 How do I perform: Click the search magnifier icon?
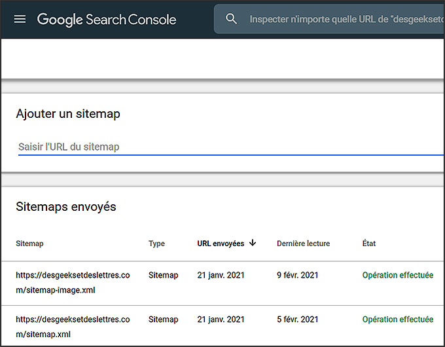click(x=231, y=19)
